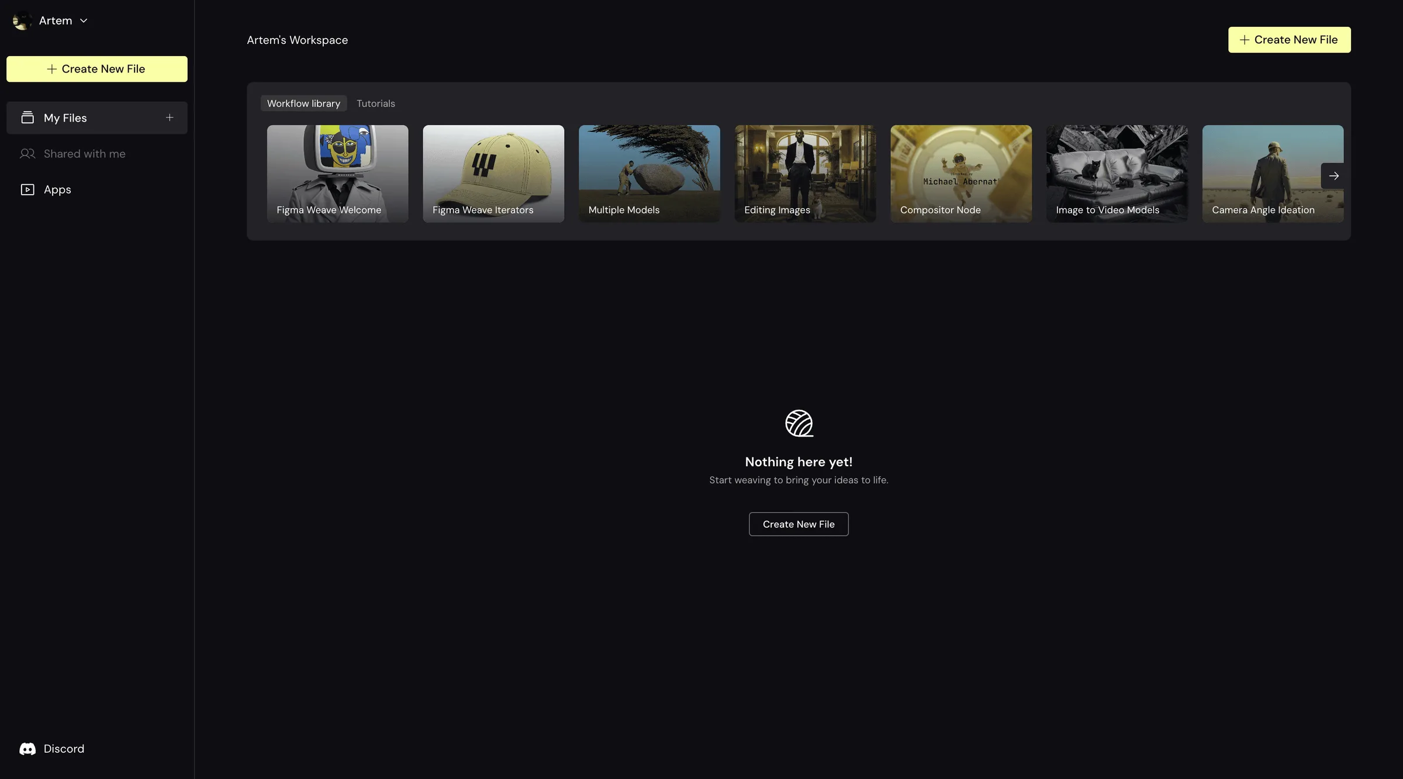
Task: Open My Files in the sidebar
Action: (97, 118)
